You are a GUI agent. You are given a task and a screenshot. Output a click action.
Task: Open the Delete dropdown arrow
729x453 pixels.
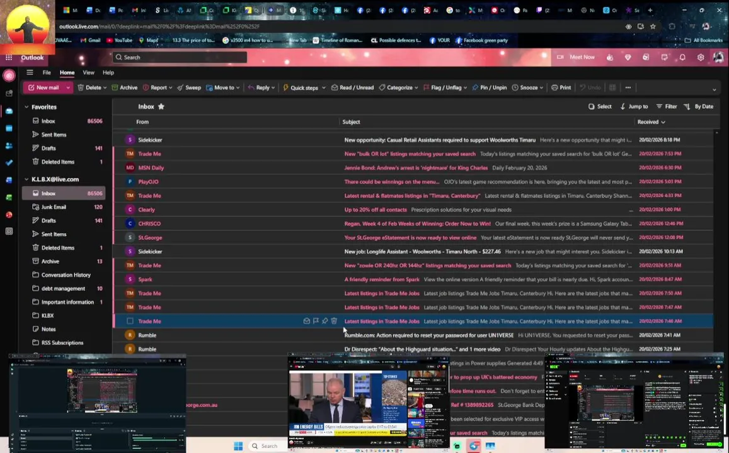click(x=105, y=87)
